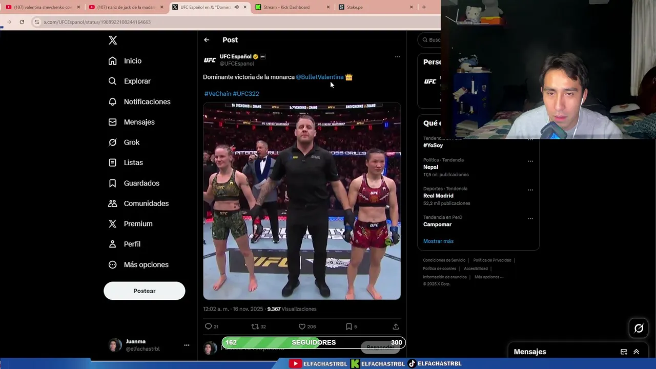The image size is (656, 369).
Task: Mute the UFC Español tab audio
Action: [x=236, y=7]
